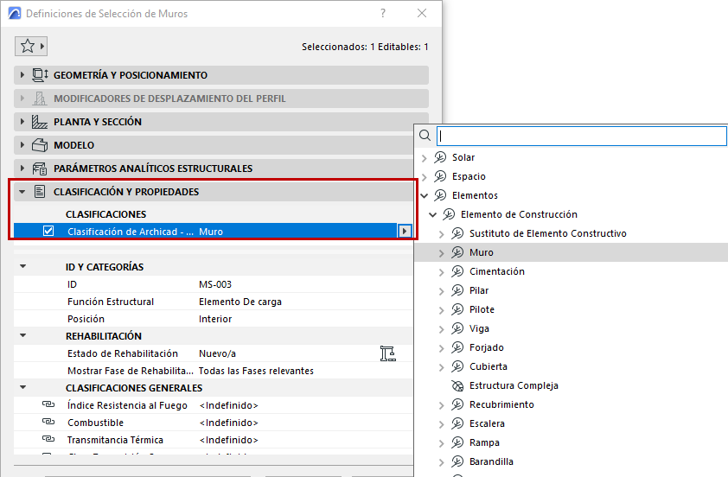Change Función Estructural value Elemento De carga

(240, 302)
